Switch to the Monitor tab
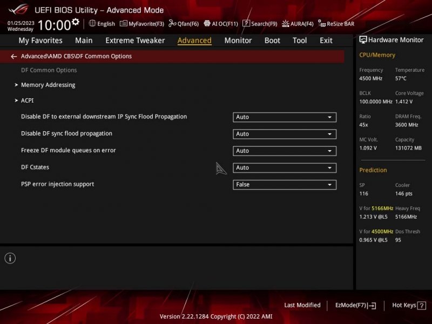Image resolution: width=432 pixels, height=324 pixels. pyautogui.click(x=238, y=40)
